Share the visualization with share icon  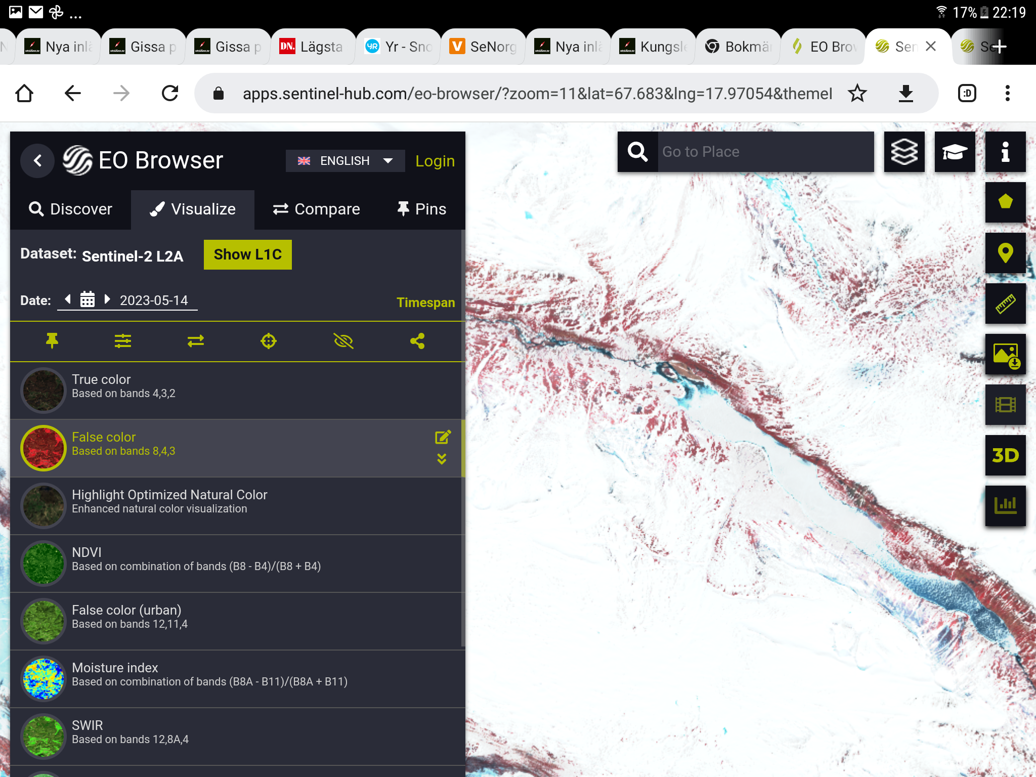point(417,341)
